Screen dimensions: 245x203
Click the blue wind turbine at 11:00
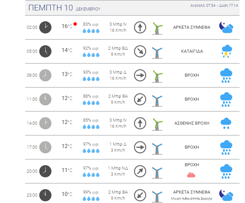(157, 101)
